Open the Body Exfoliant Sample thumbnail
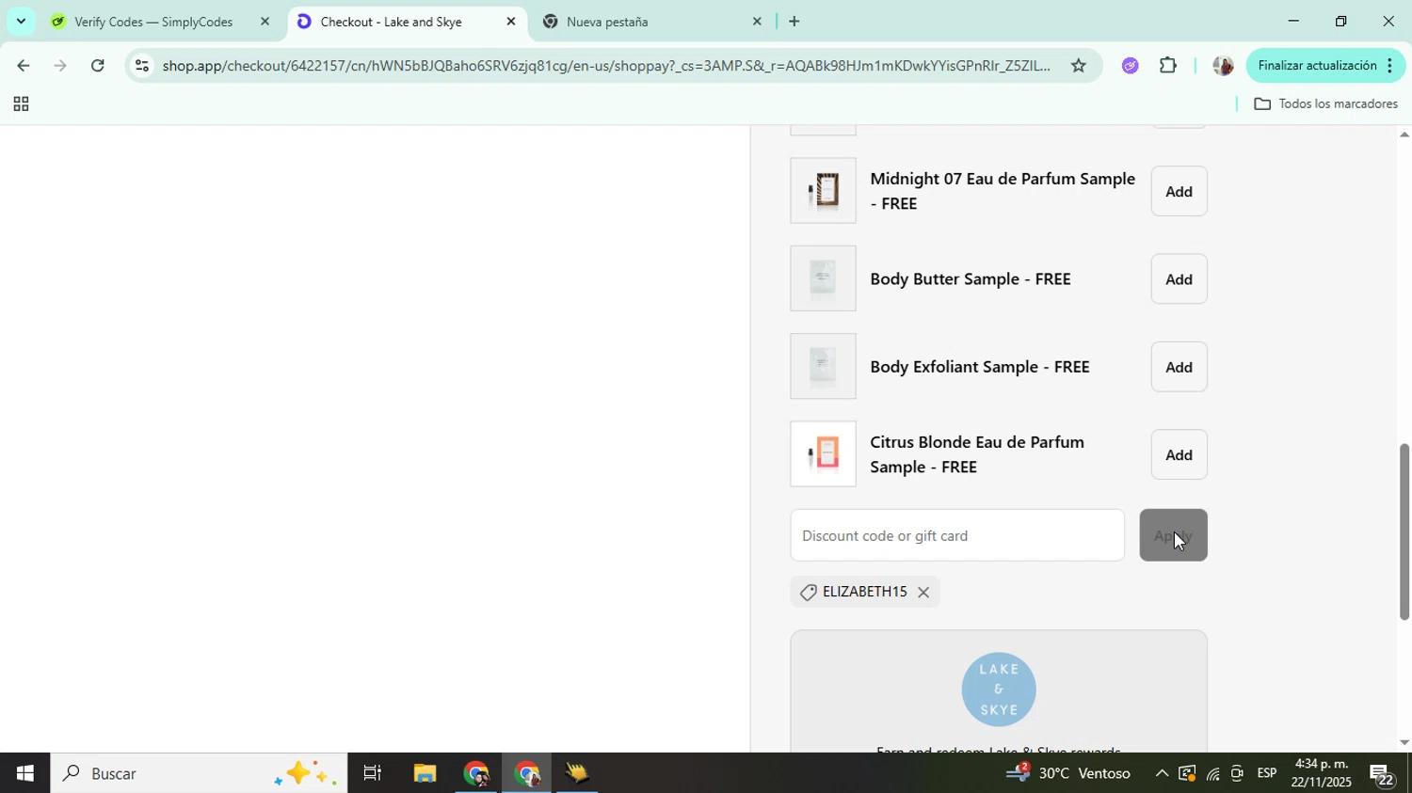The image size is (1412, 793). (x=823, y=366)
